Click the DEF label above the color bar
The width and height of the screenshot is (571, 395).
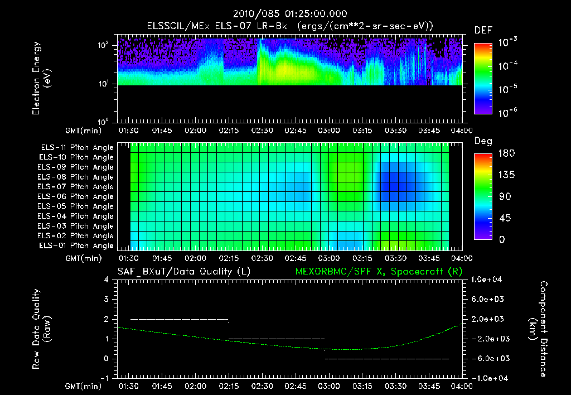pyautogui.click(x=483, y=30)
